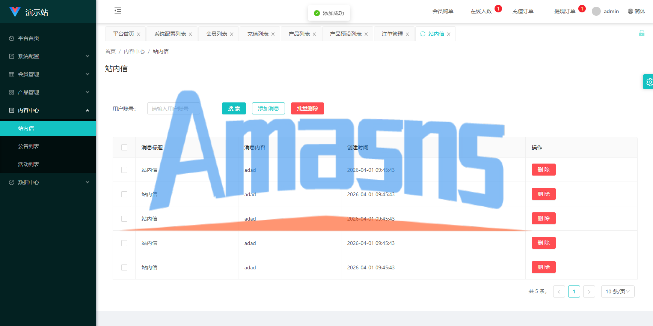Check the fourth message row checkbox
Screen dimensions: 653x326
[x=124, y=243]
